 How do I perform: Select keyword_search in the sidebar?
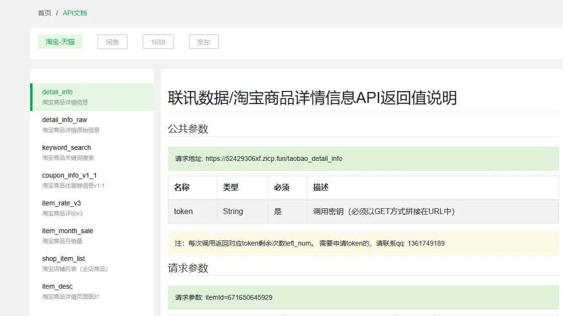(66, 147)
